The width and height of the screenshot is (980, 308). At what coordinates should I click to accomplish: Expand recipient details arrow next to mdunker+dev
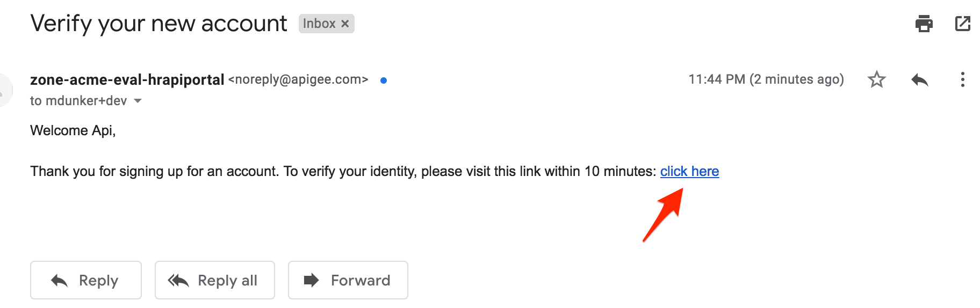pyautogui.click(x=138, y=101)
